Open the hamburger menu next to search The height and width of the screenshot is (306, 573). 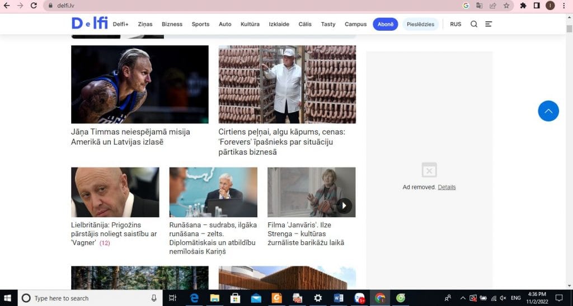[489, 24]
